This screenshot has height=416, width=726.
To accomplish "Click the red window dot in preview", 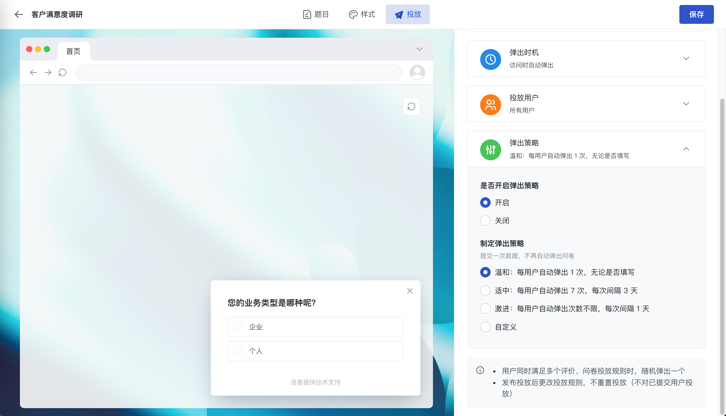I will tap(29, 49).
